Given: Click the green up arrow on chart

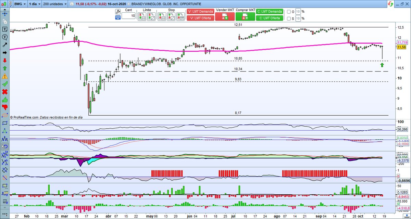Looking at the screenshot, I should [382, 65].
